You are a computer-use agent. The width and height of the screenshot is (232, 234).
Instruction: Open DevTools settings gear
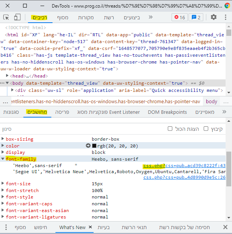213,17
